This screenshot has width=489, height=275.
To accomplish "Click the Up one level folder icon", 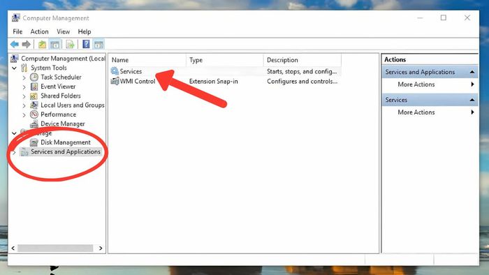I will coord(42,45).
